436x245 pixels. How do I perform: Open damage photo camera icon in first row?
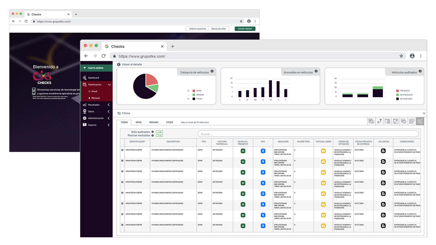[x=323, y=151]
